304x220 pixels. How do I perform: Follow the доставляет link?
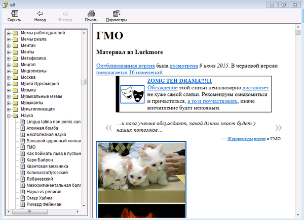[256, 88]
